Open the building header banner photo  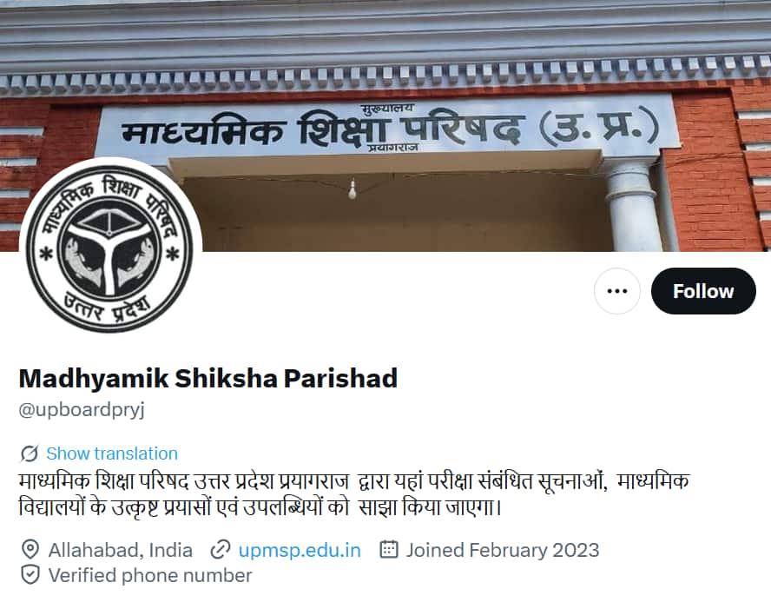385,125
